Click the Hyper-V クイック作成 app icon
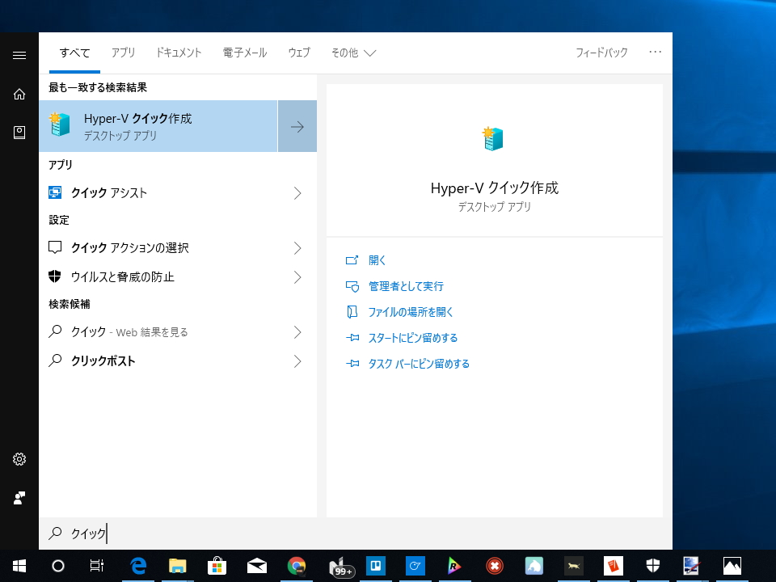This screenshot has height=582, width=776. tap(60, 126)
